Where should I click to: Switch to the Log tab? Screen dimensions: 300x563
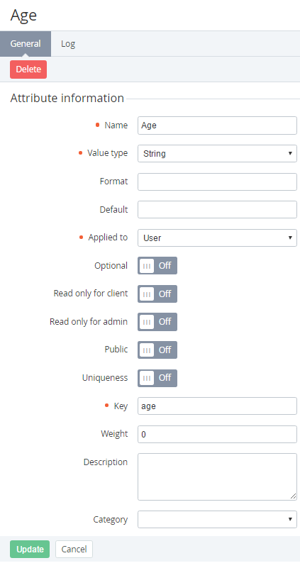68,44
